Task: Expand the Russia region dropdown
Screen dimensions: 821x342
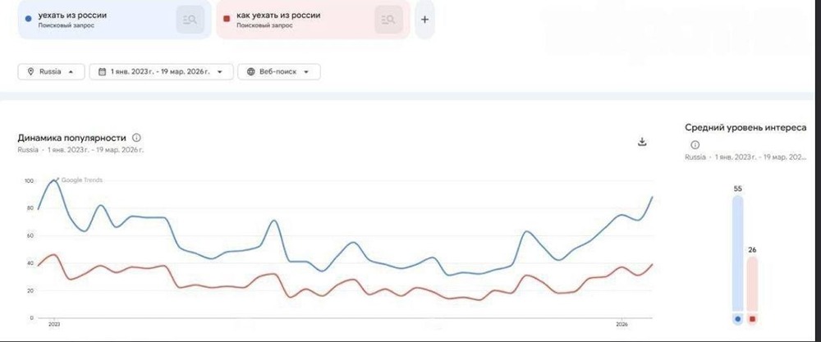Action: coord(51,71)
